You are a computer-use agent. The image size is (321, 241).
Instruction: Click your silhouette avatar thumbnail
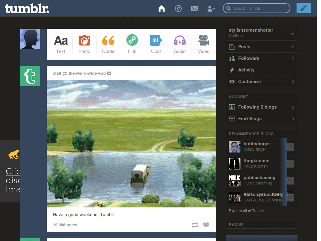click(x=30, y=39)
